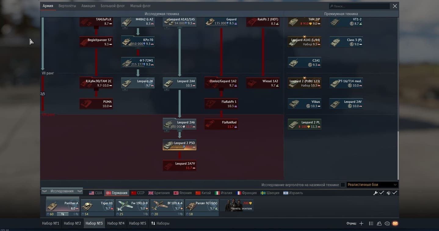Screen dimensions: 439x231
Task: Select the T-72M1 tank card
Action: 138,63
